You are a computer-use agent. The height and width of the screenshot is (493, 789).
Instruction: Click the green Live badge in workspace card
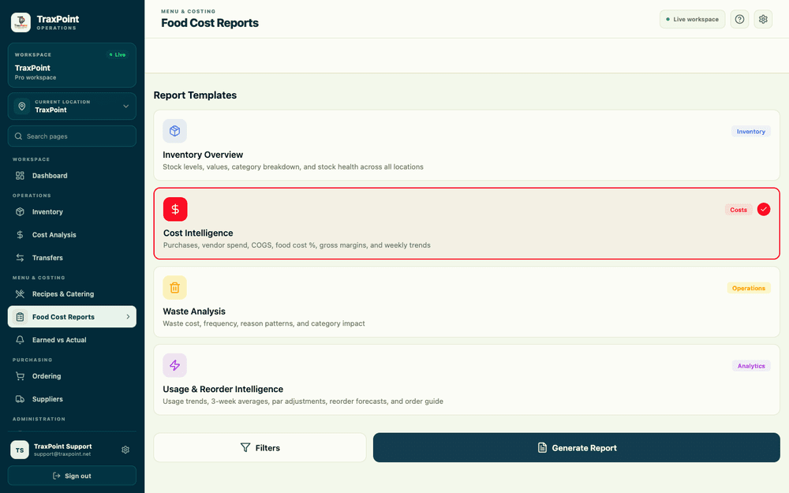tap(118, 54)
